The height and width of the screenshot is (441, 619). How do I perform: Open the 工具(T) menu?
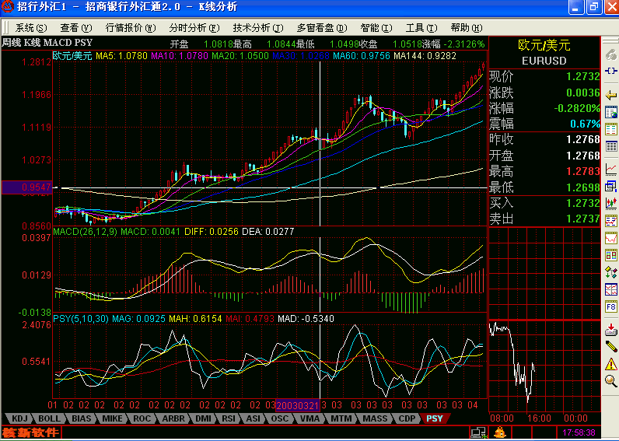(x=421, y=28)
